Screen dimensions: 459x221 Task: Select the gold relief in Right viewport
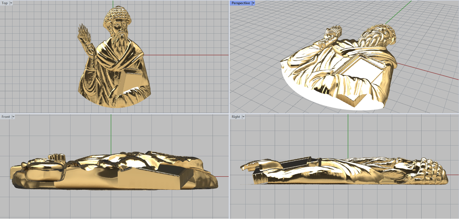(x=344, y=171)
